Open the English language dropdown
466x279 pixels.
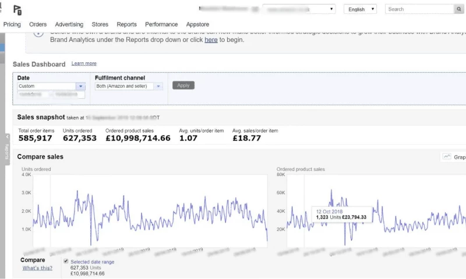pos(360,9)
